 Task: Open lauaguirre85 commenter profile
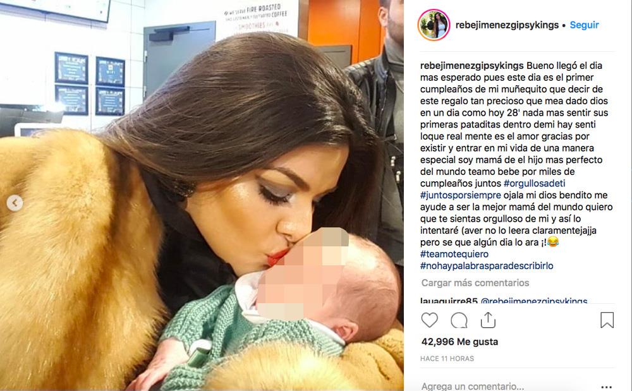click(x=449, y=301)
